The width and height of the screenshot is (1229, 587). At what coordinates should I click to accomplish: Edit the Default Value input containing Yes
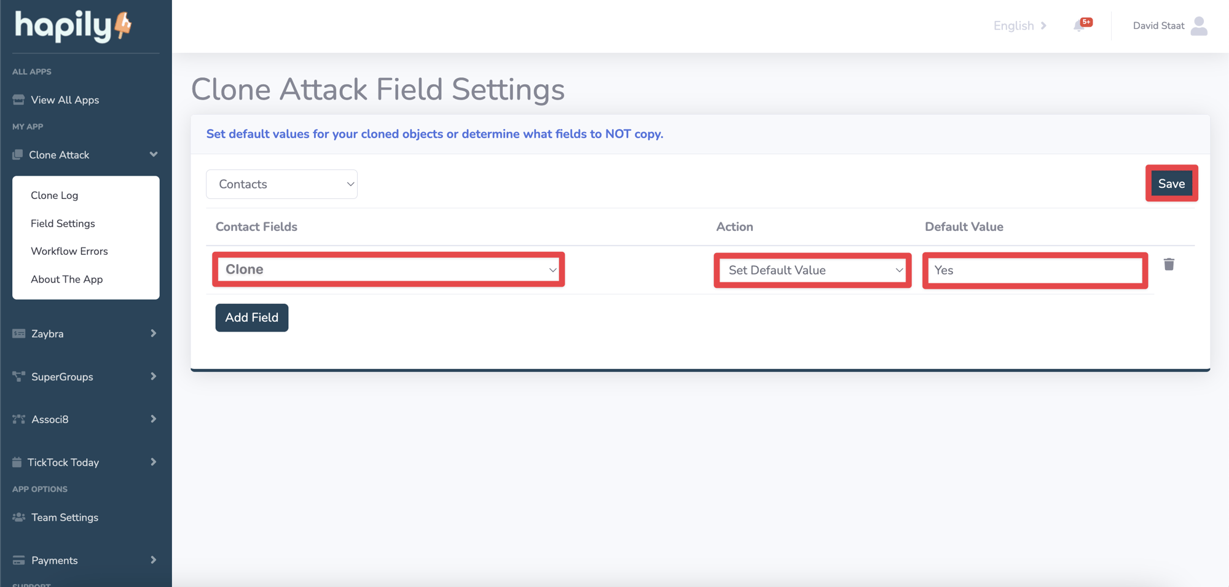tap(1034, 270)
